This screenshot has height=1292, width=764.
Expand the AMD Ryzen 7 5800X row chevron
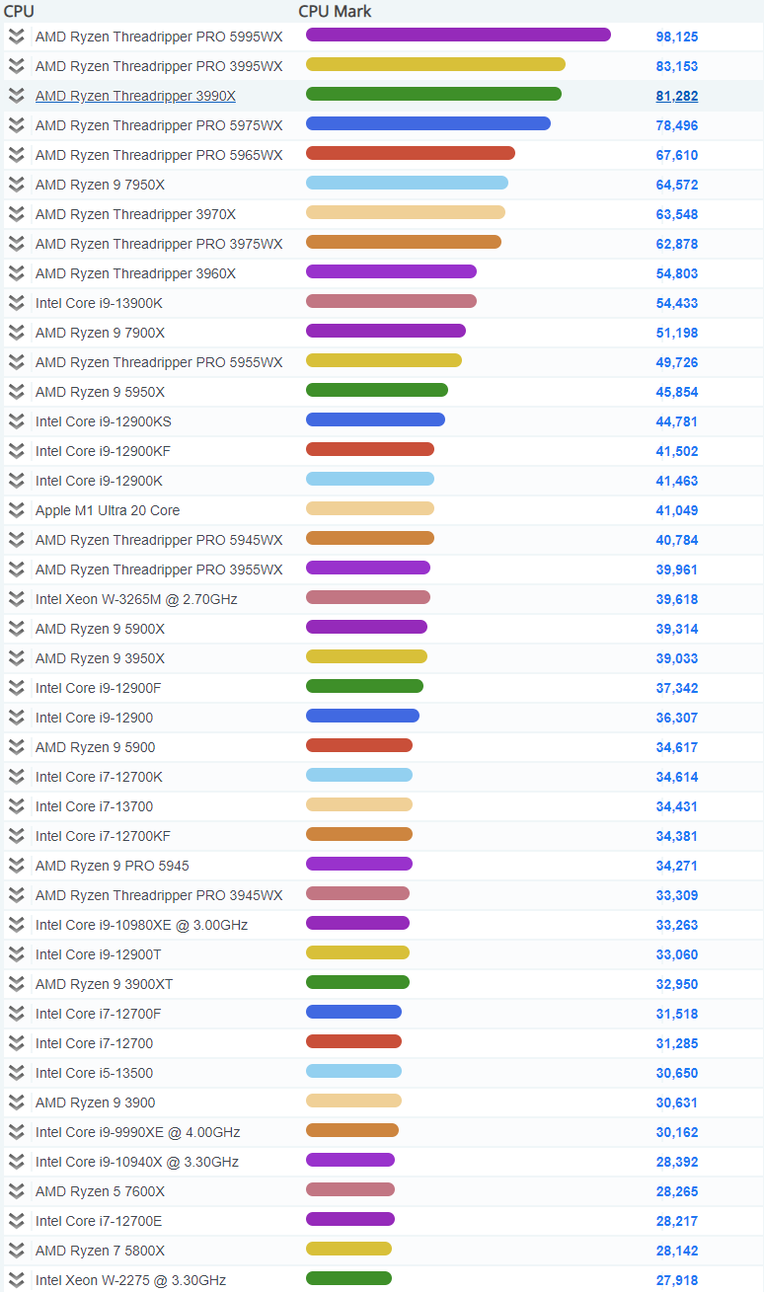click(16, 1251)
